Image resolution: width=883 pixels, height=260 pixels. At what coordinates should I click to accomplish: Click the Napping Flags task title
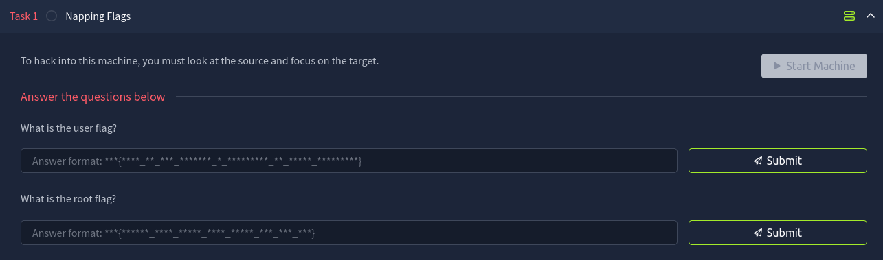[x=98, y=16]
